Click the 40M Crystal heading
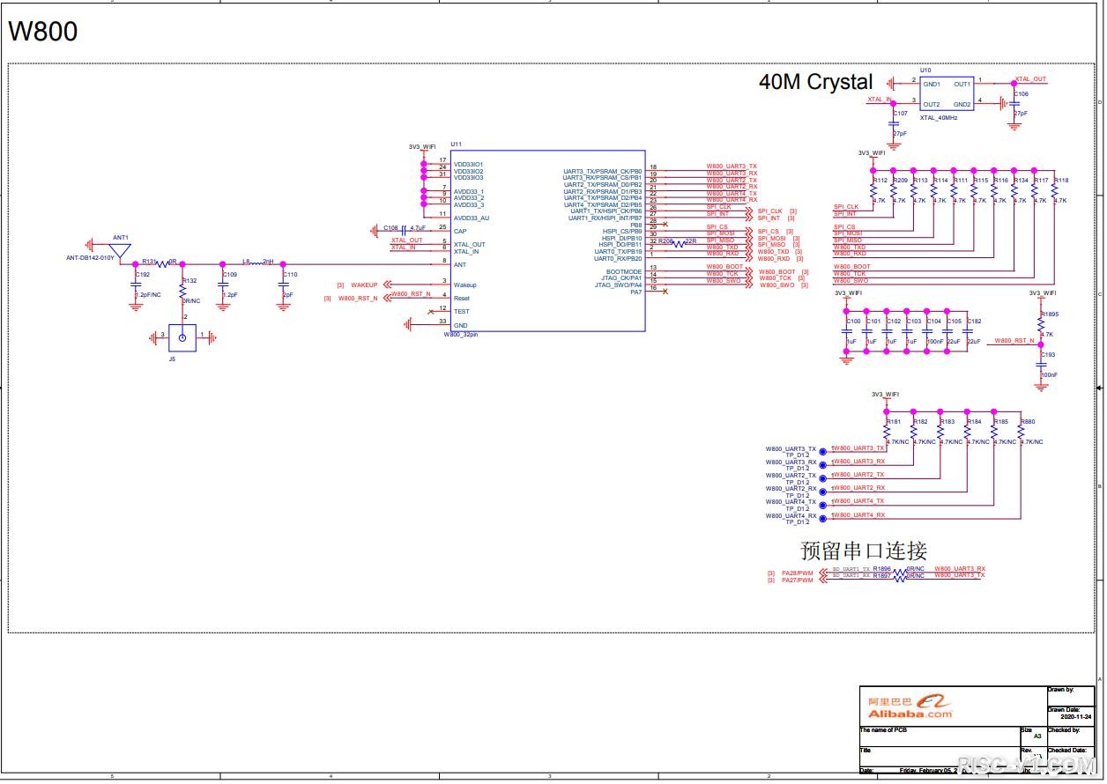The image size is (1107, 784). point(815,82)
